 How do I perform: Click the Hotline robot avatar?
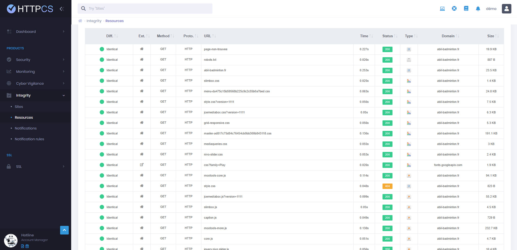pyautogui.click(x=11, y=240)
